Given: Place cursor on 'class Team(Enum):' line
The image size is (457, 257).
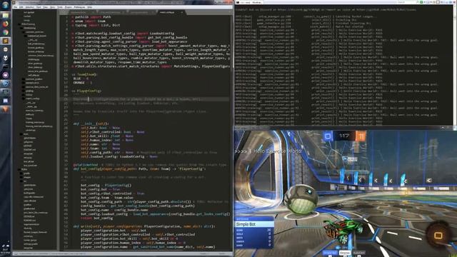Looking at the screenshot, I should tap(84, 74).
